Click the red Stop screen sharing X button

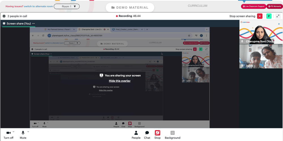(260, 16)
